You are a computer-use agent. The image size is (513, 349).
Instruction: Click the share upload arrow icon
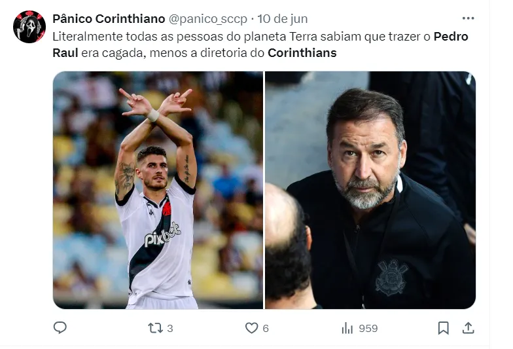468,328
